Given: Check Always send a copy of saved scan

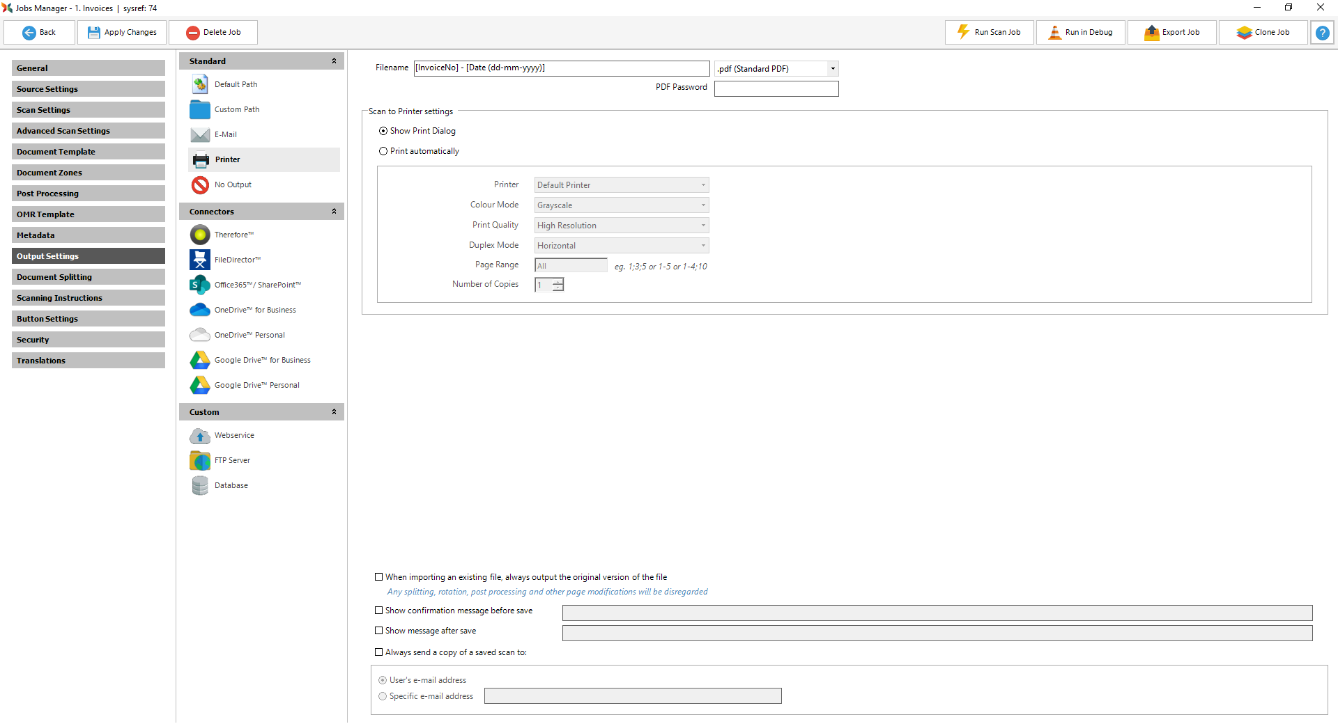Looking at the screenshot, I should tap(379, 652).
